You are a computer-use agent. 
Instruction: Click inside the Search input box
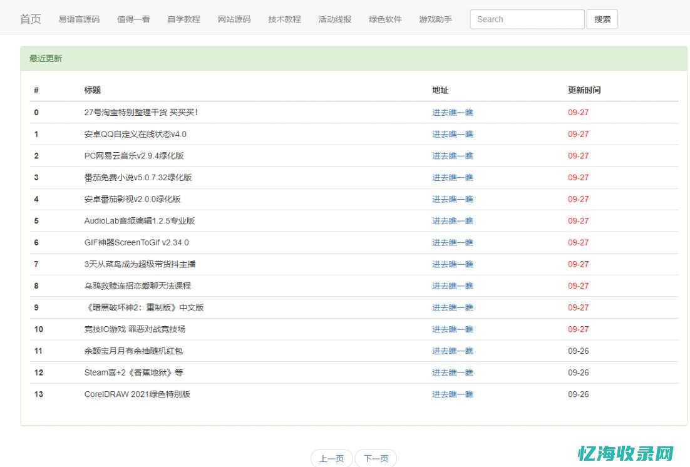tap(527, 19)
